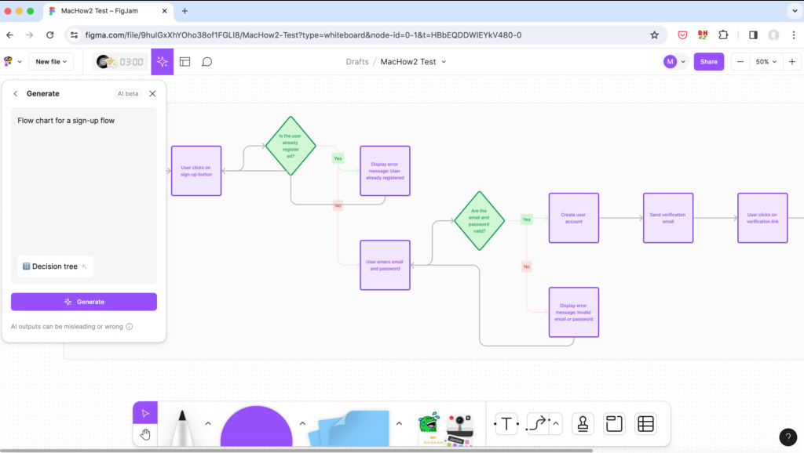
Task: Select the hand pan tool
Action: click(x=145, y=434)
